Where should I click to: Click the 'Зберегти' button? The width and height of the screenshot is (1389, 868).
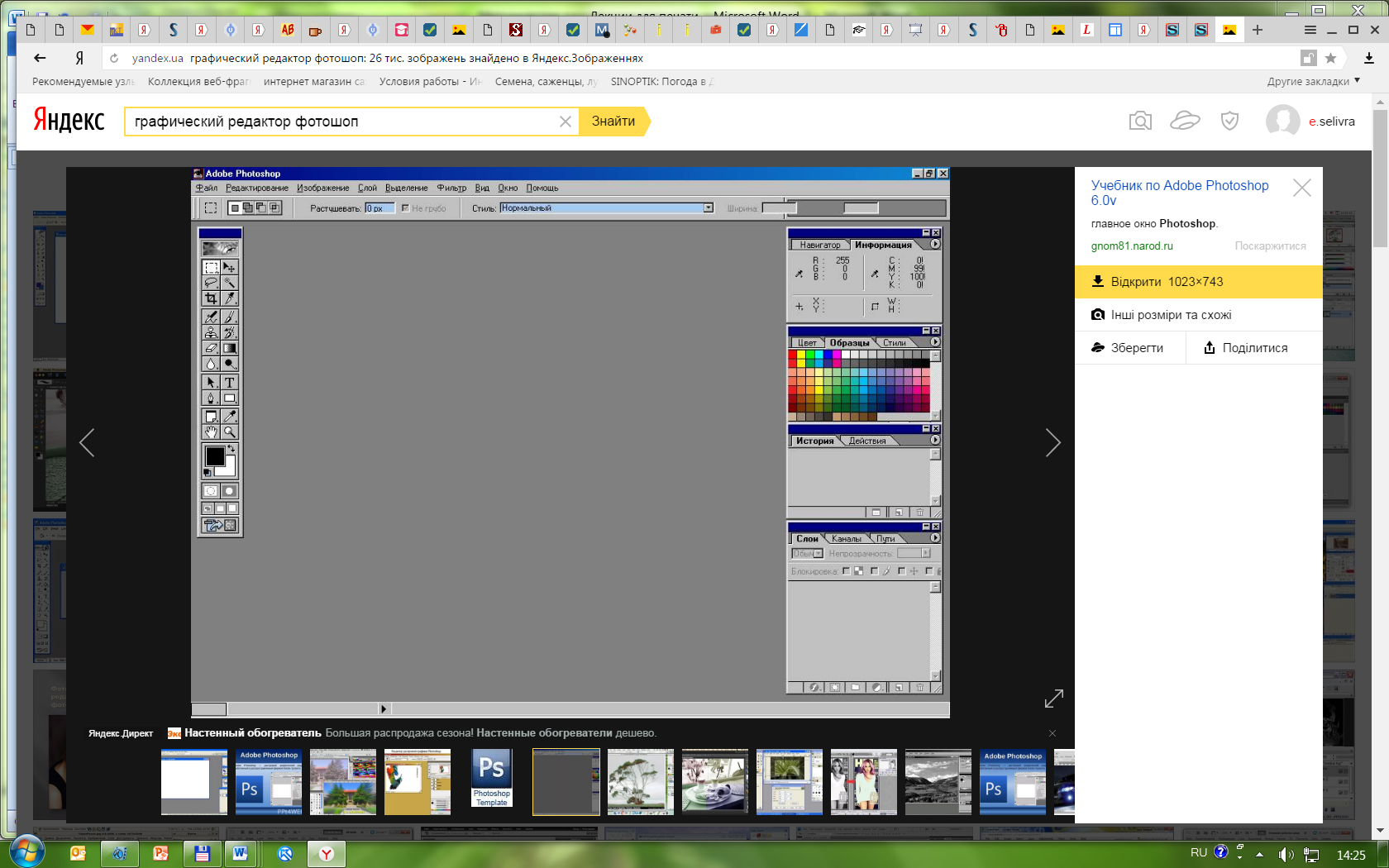(x=1129, y=348)
